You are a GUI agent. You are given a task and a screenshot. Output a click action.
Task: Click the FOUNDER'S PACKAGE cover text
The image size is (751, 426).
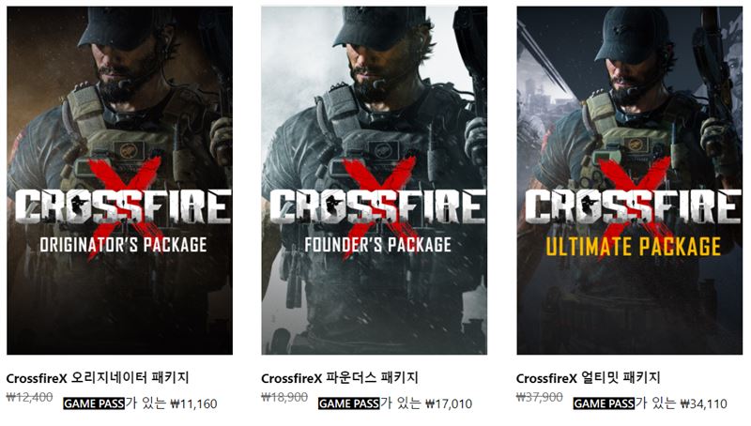coord(378,245)
